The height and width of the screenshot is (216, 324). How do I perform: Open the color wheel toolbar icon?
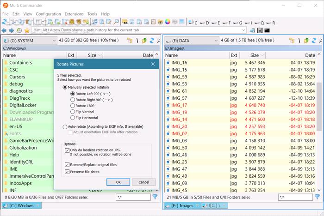[x=168, y=22]
